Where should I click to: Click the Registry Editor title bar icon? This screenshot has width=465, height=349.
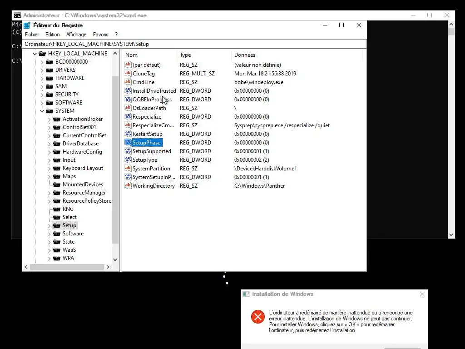tap(27, 25)
